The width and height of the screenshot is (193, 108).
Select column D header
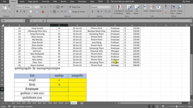[59, 25]
